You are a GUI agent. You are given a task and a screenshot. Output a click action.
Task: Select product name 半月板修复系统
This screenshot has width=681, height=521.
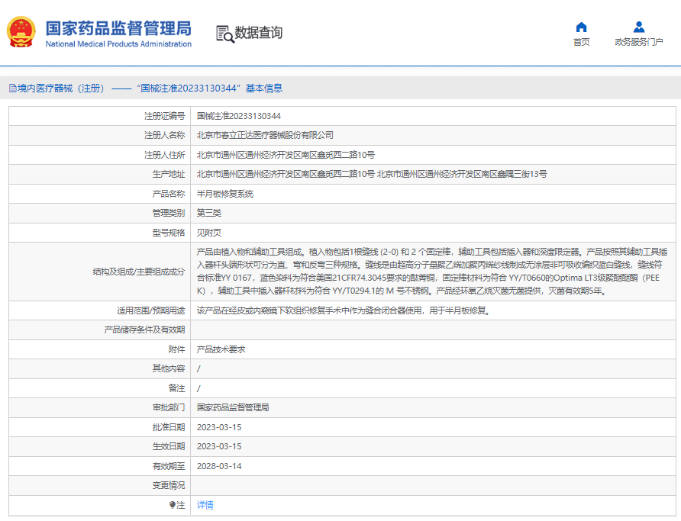tap(225, 194)
